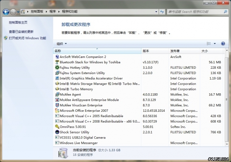Image resolution: width=231 pixels, height=162 pixels.
Task: Select Fujitsu Hotkey Utility program name
Action: 75,68
